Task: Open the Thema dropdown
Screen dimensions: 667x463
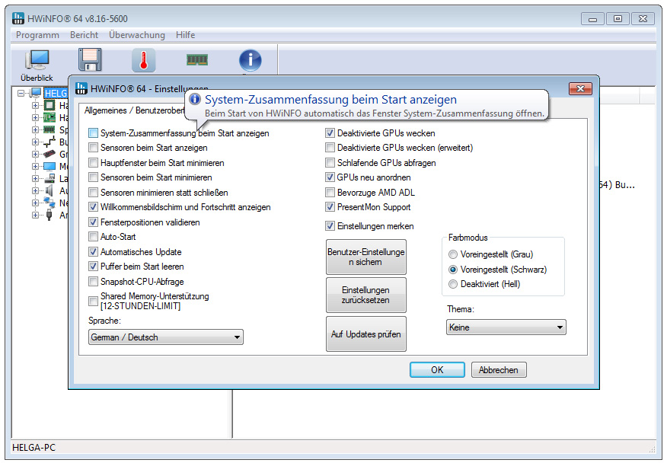Action: [x=506, y=327]
